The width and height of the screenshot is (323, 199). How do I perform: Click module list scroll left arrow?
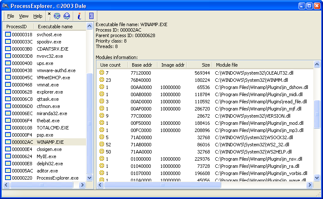click(100, 185)
